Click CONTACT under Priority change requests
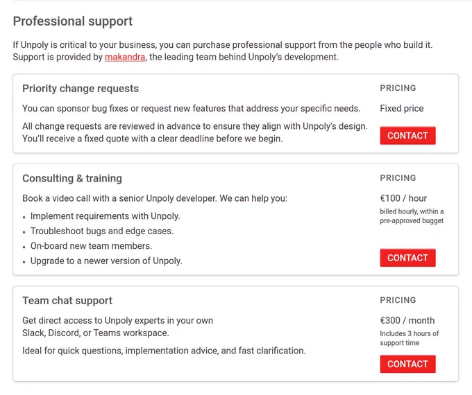Image resolution: width=472 pixels, height=395 pixels. click(407, 136)
